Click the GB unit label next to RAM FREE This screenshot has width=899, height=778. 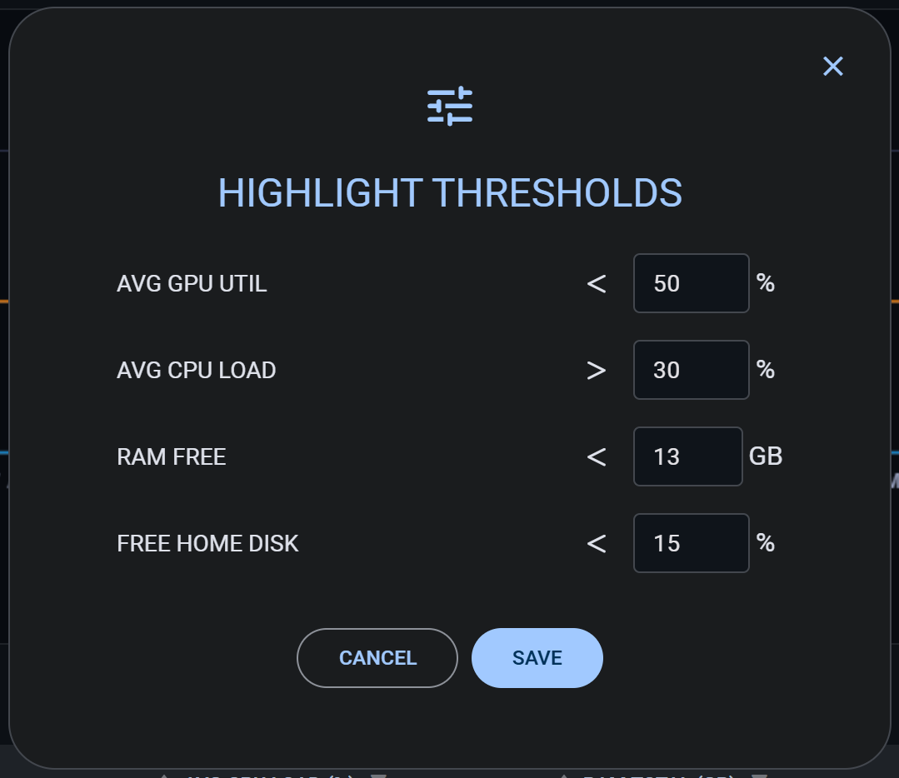pos(768,456)
